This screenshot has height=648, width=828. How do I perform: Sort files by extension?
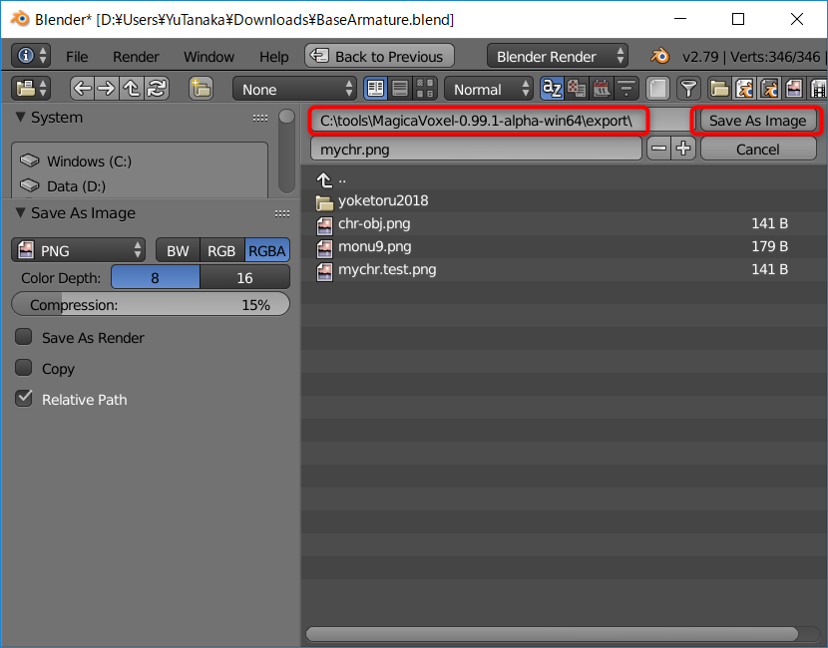pos(577,88)
